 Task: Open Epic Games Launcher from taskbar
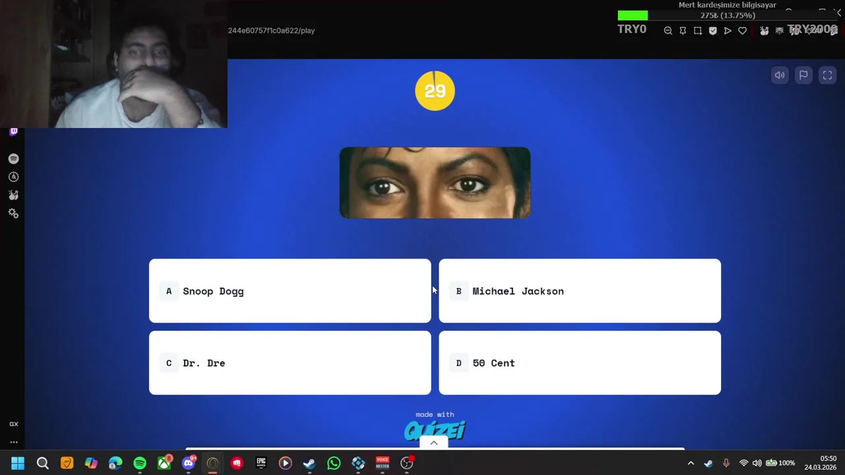(x=261, y=463)
